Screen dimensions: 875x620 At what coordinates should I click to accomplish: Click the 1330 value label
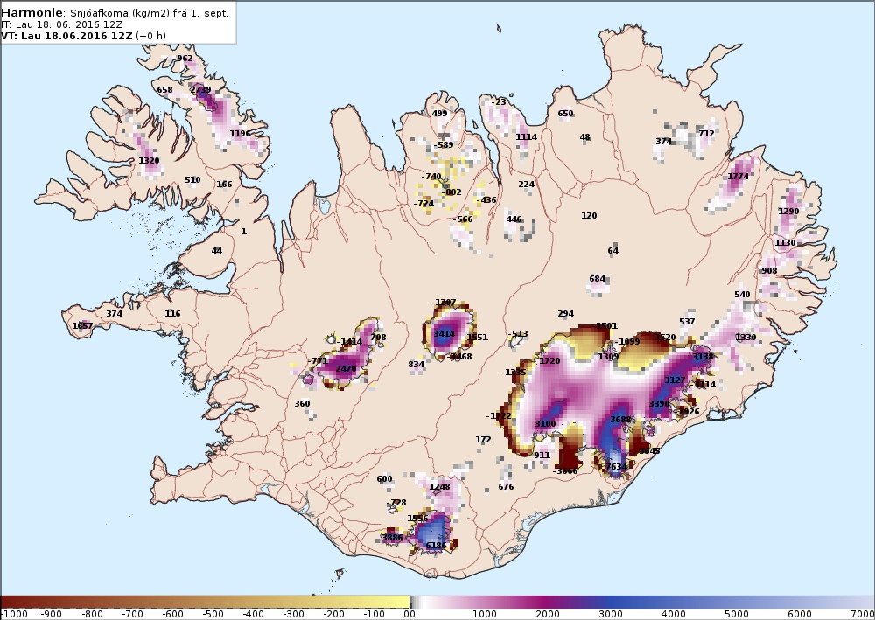745,338
